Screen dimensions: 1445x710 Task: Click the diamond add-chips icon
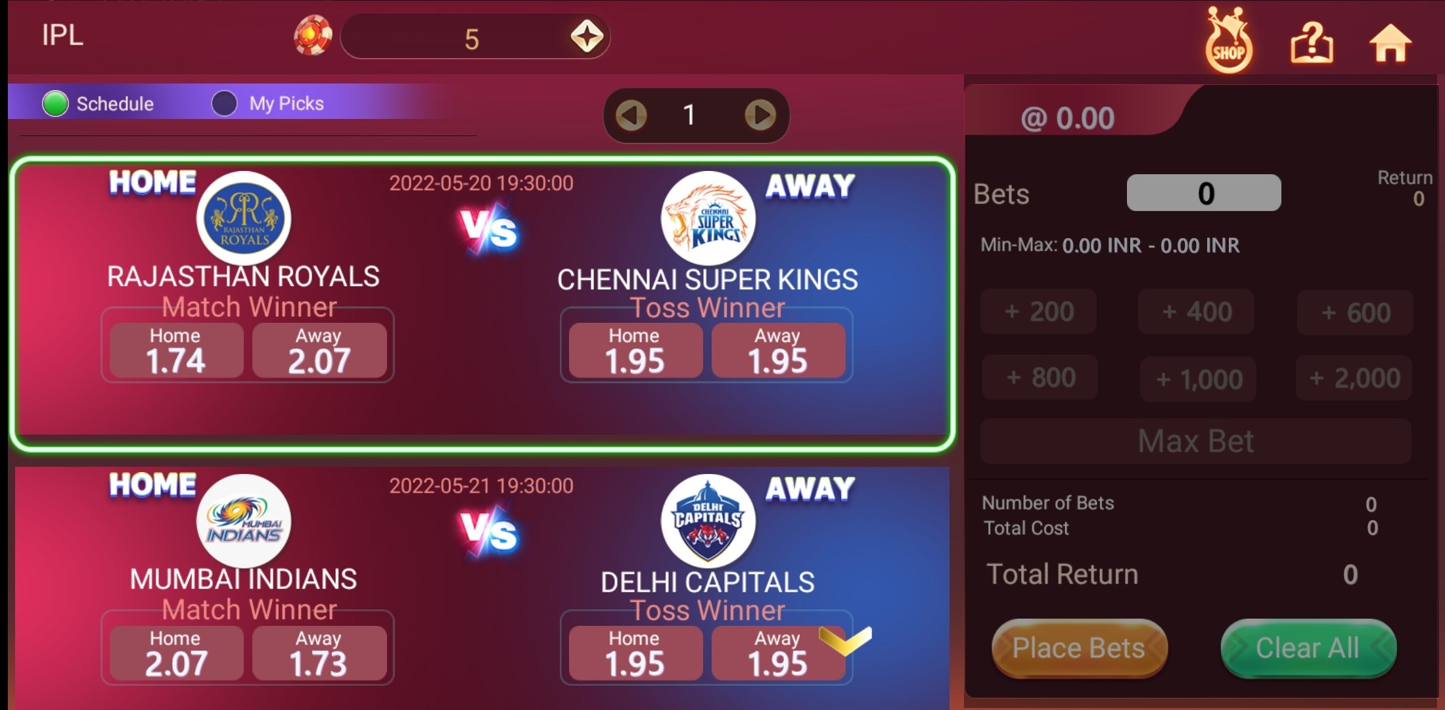click(587, 36)
